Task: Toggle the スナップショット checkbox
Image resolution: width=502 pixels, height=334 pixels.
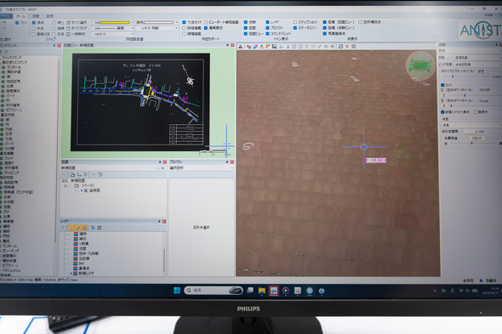Action: coord(295,22)
